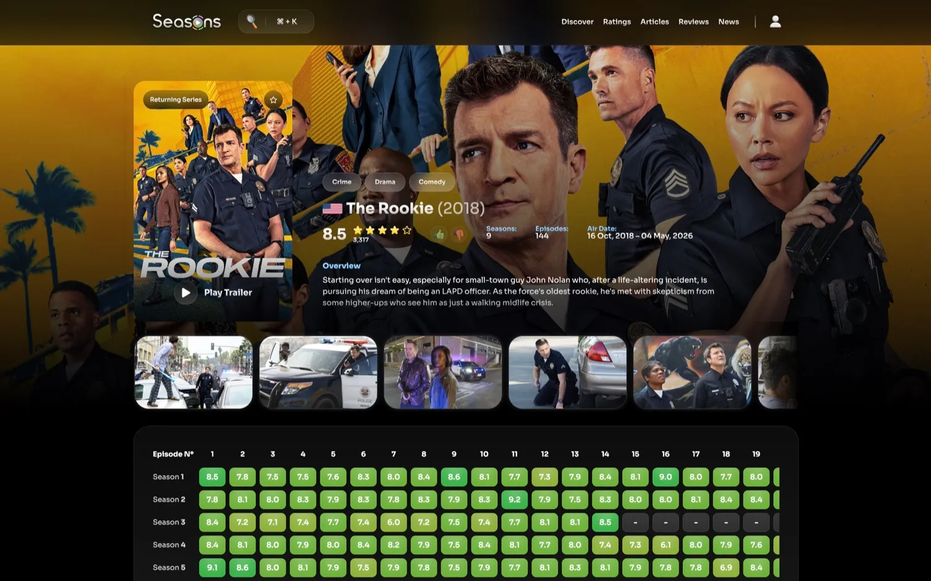Click episode column header 19
The height and width of the screenshot is (581, 931).
coord(756,454)
